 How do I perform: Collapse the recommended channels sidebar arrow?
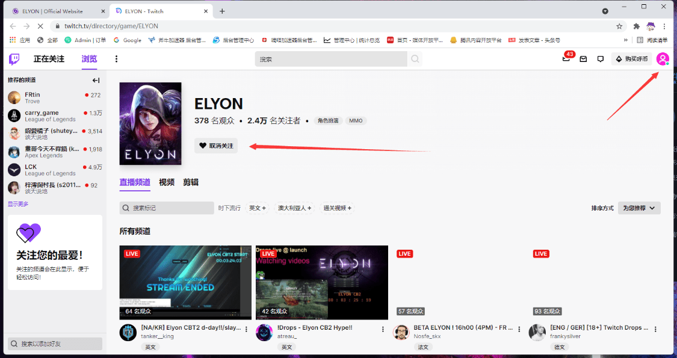96,80
